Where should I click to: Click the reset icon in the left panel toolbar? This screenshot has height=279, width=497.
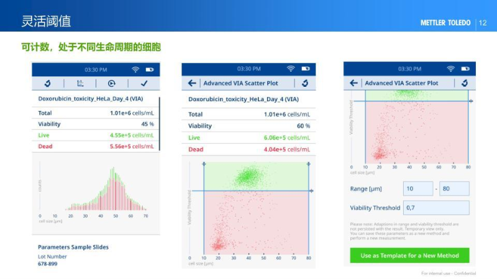tap(48, 83)
